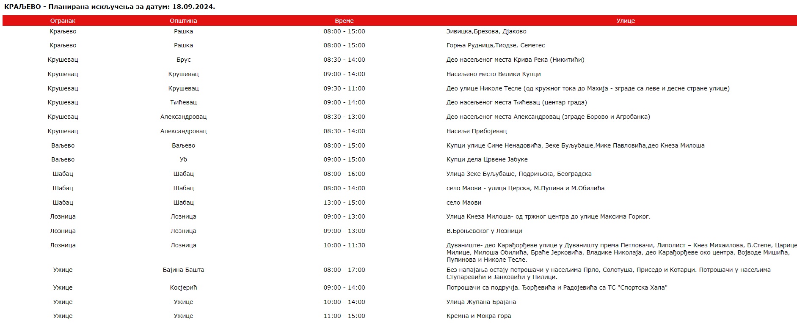Select the Уб municipality cell
797x323 pixels.
point(183,159)
